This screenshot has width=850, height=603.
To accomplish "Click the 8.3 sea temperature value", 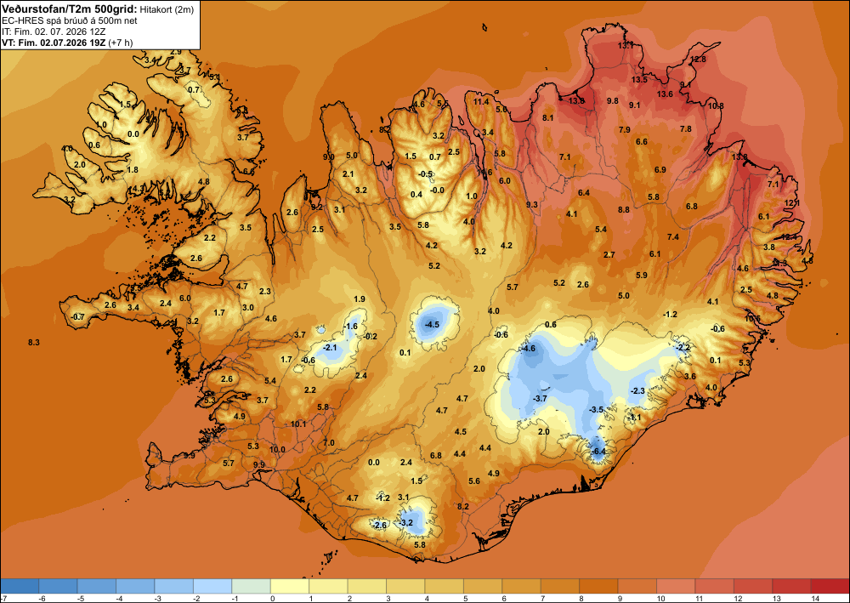I will coord(34,342).
